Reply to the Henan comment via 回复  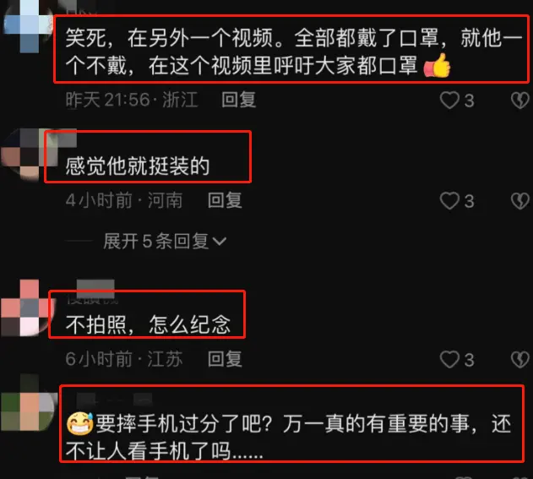[x=225, y=200]
